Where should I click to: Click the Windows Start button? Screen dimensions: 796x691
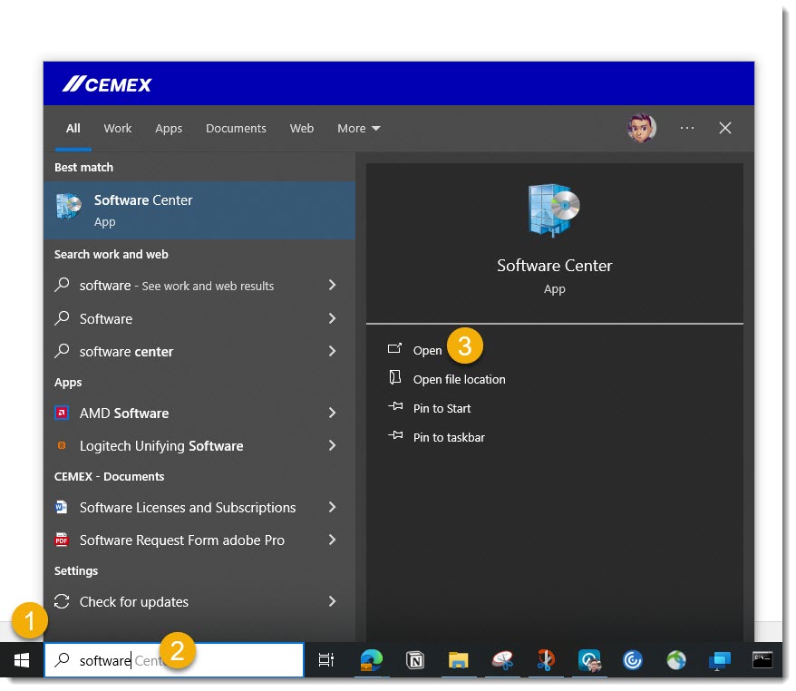point(20,660)
